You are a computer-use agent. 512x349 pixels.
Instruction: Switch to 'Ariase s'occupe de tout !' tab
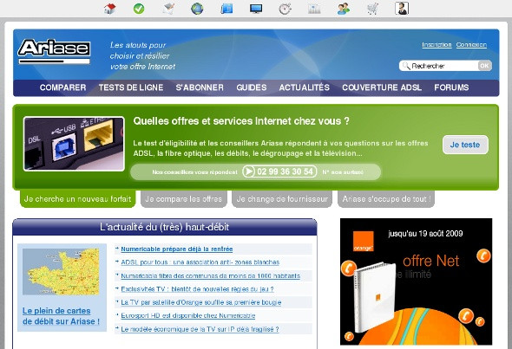[x=386, y=199]
